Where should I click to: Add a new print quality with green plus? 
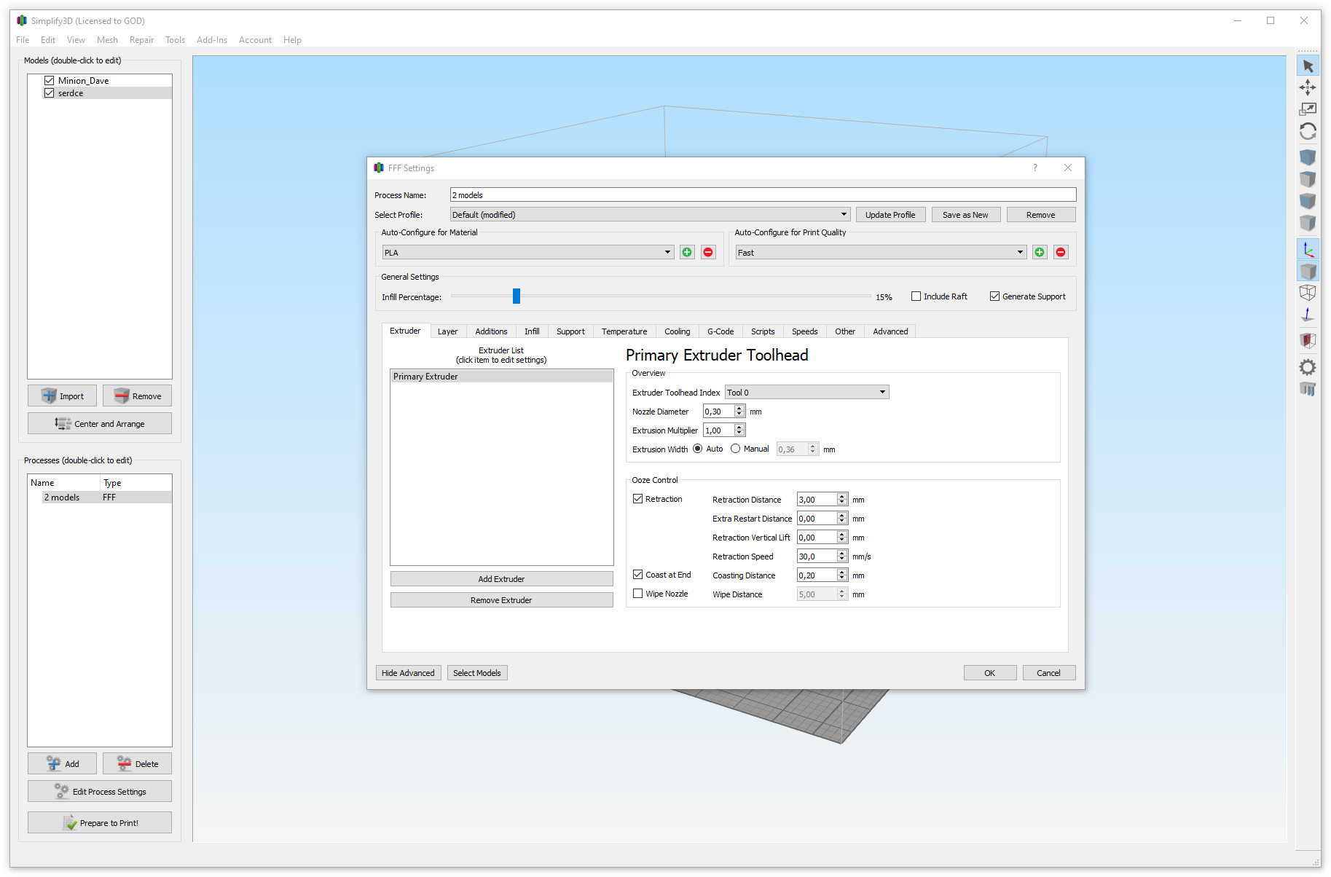1040,252
